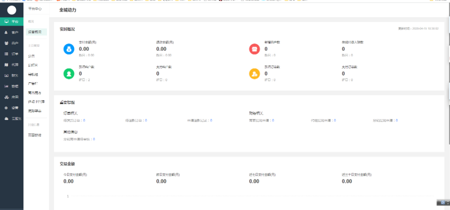Screen dimensions: 450x210
Task: Click the 交易金额 section heading
Action: pyautogui.click(x=67, y=164)
